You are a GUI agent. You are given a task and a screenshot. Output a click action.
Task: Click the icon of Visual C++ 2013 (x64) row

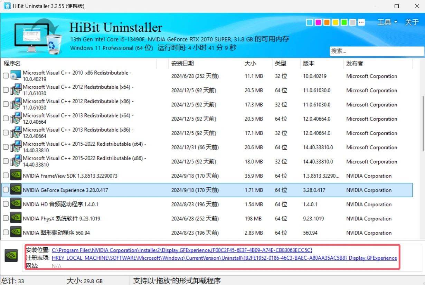tap(16, 118)
